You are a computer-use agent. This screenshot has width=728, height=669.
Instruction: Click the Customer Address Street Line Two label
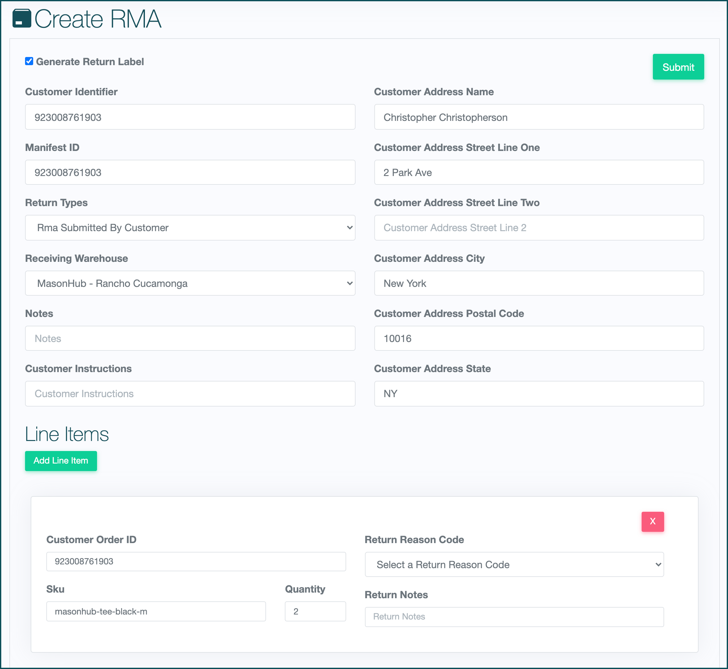point(457,203)
